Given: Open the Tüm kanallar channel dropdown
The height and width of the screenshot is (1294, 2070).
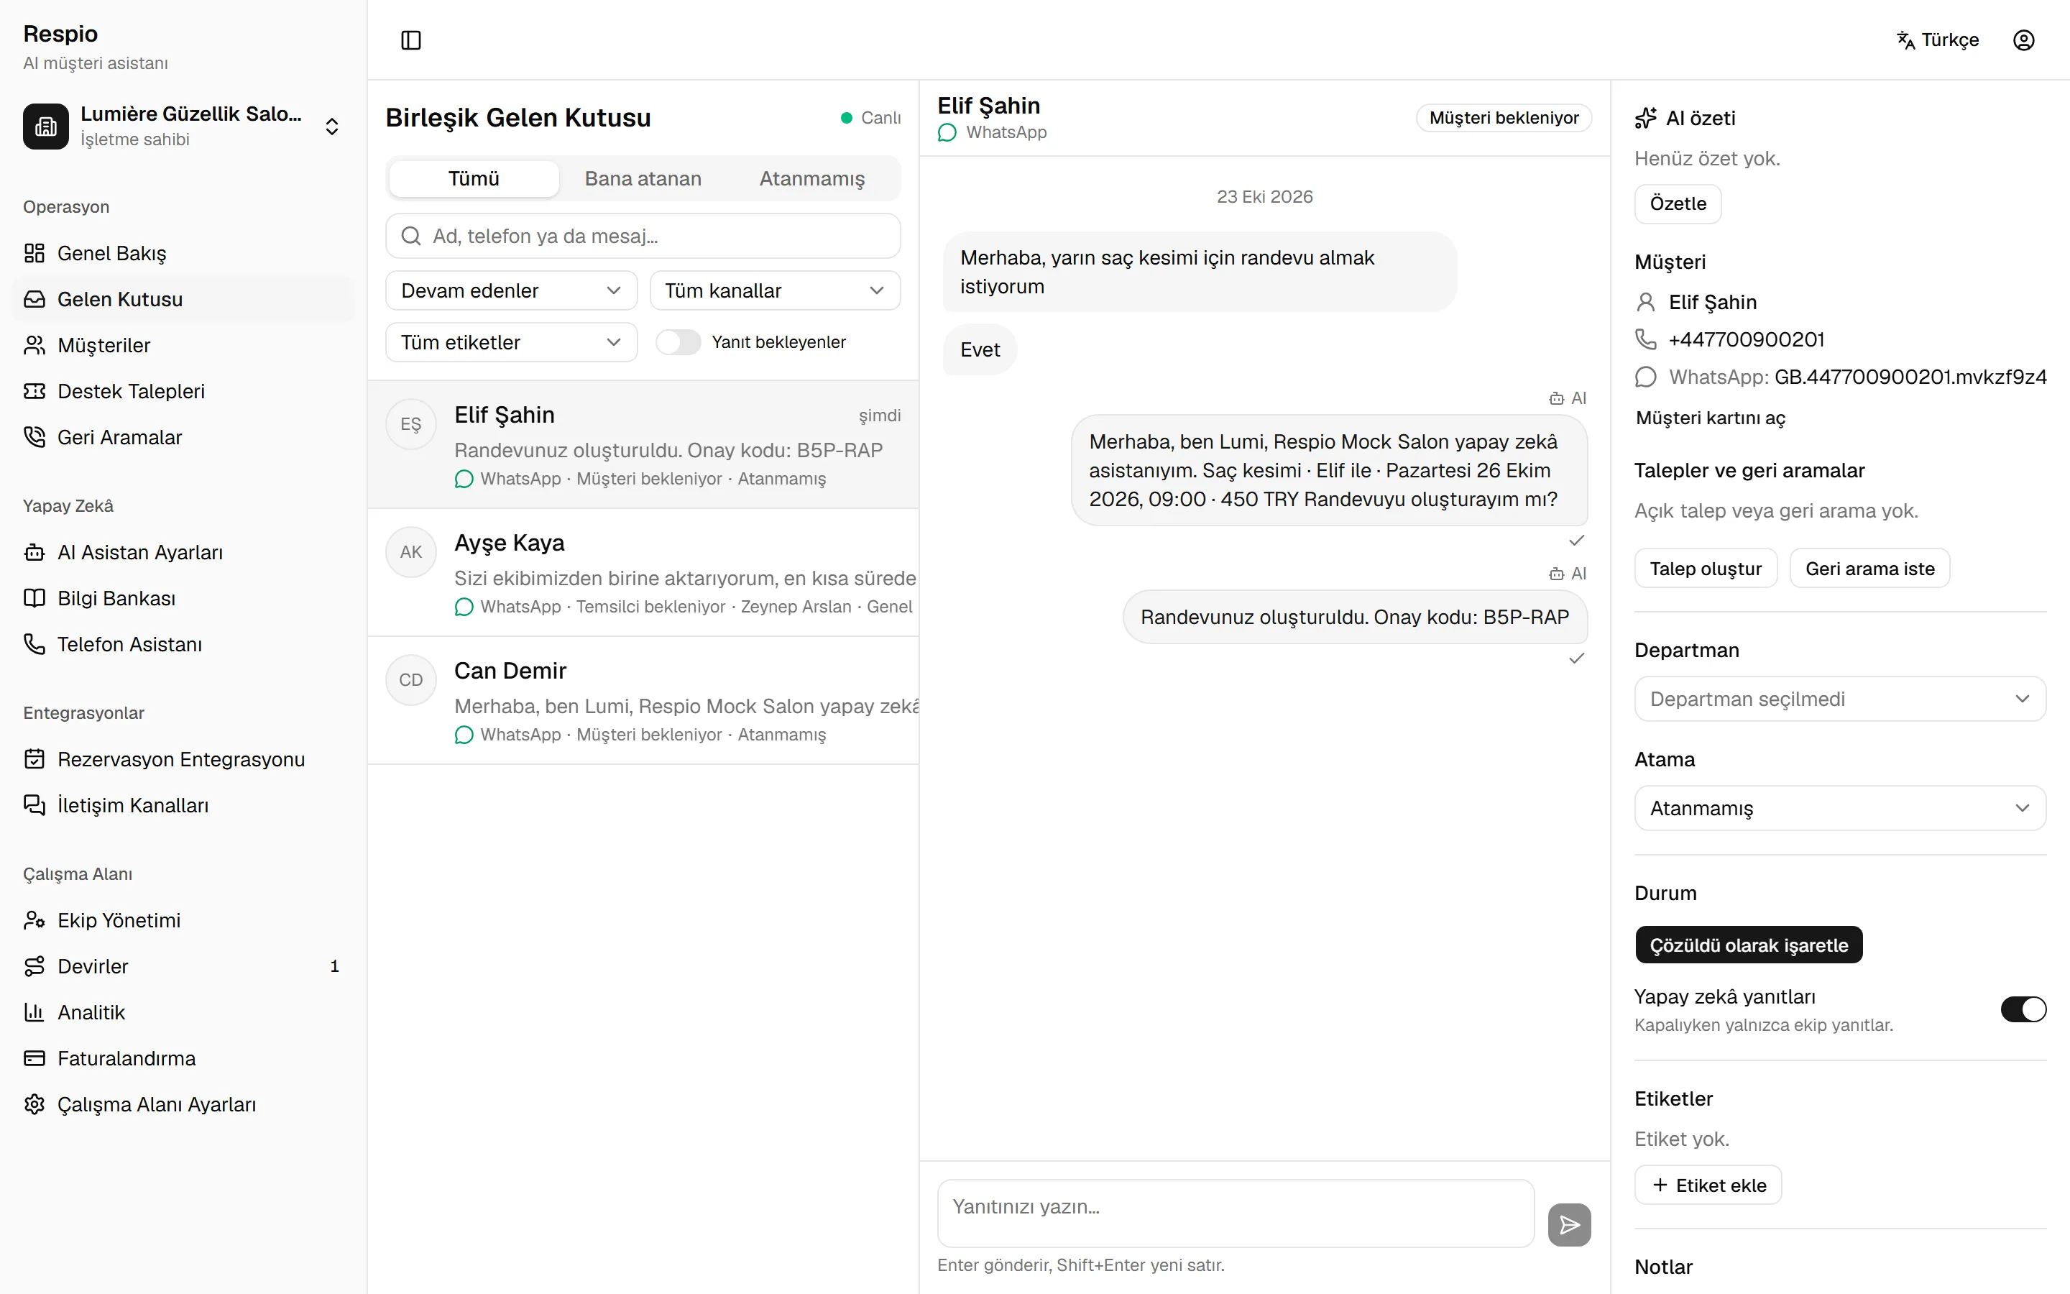Looking at the screenshot, I should 774,291.
